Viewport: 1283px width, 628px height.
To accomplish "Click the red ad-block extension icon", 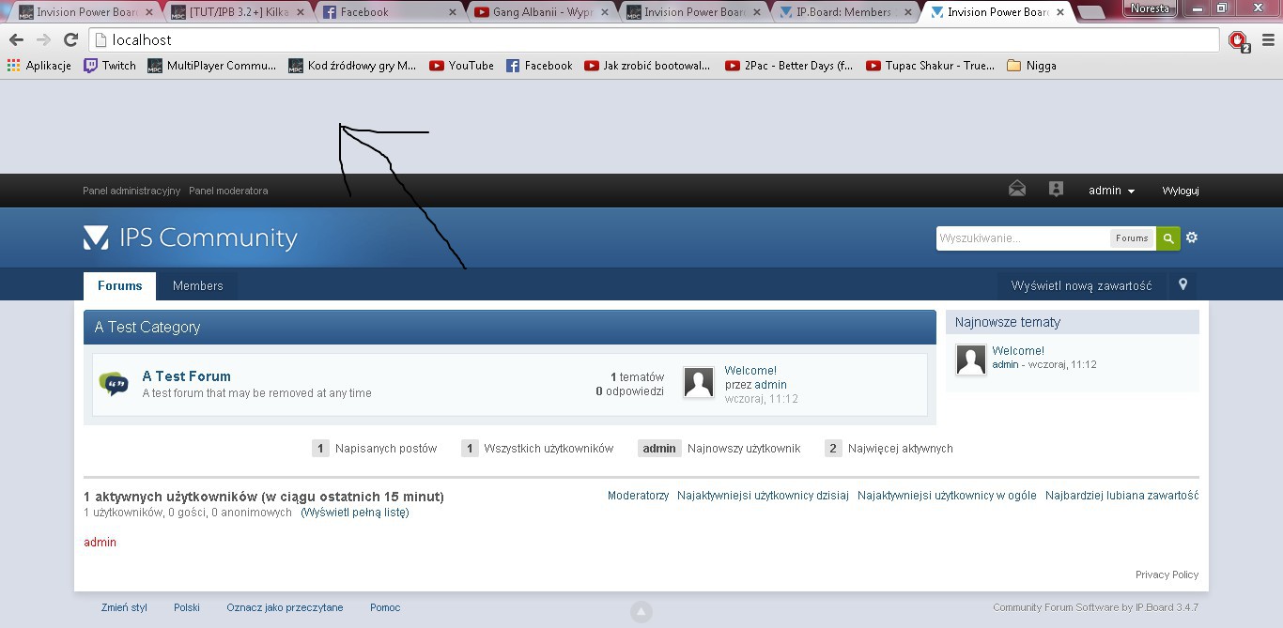I will [1239, 40].
